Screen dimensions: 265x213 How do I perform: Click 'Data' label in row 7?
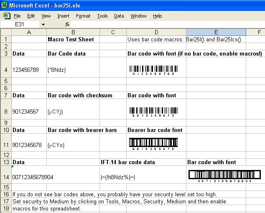[18, 95]
